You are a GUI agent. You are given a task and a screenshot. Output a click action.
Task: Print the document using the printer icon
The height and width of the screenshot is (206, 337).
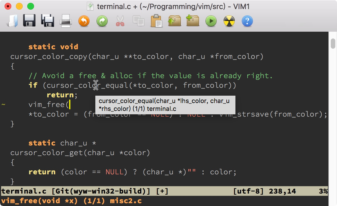tap(66, 21)
